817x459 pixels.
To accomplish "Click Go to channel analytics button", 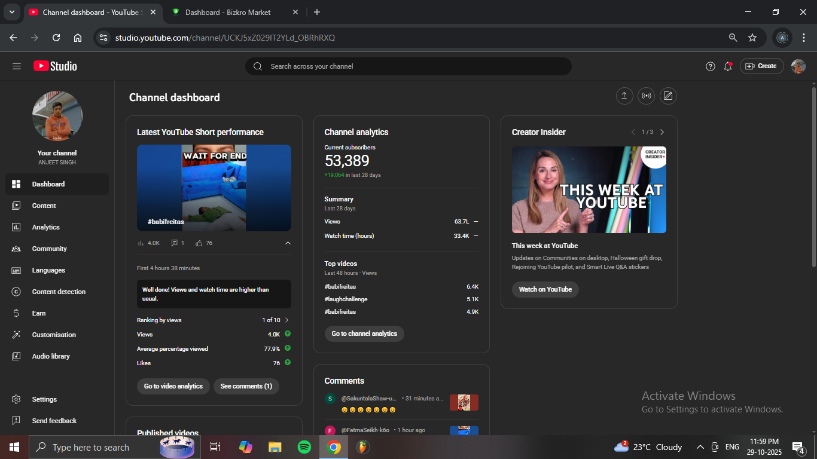I will 364,333.
